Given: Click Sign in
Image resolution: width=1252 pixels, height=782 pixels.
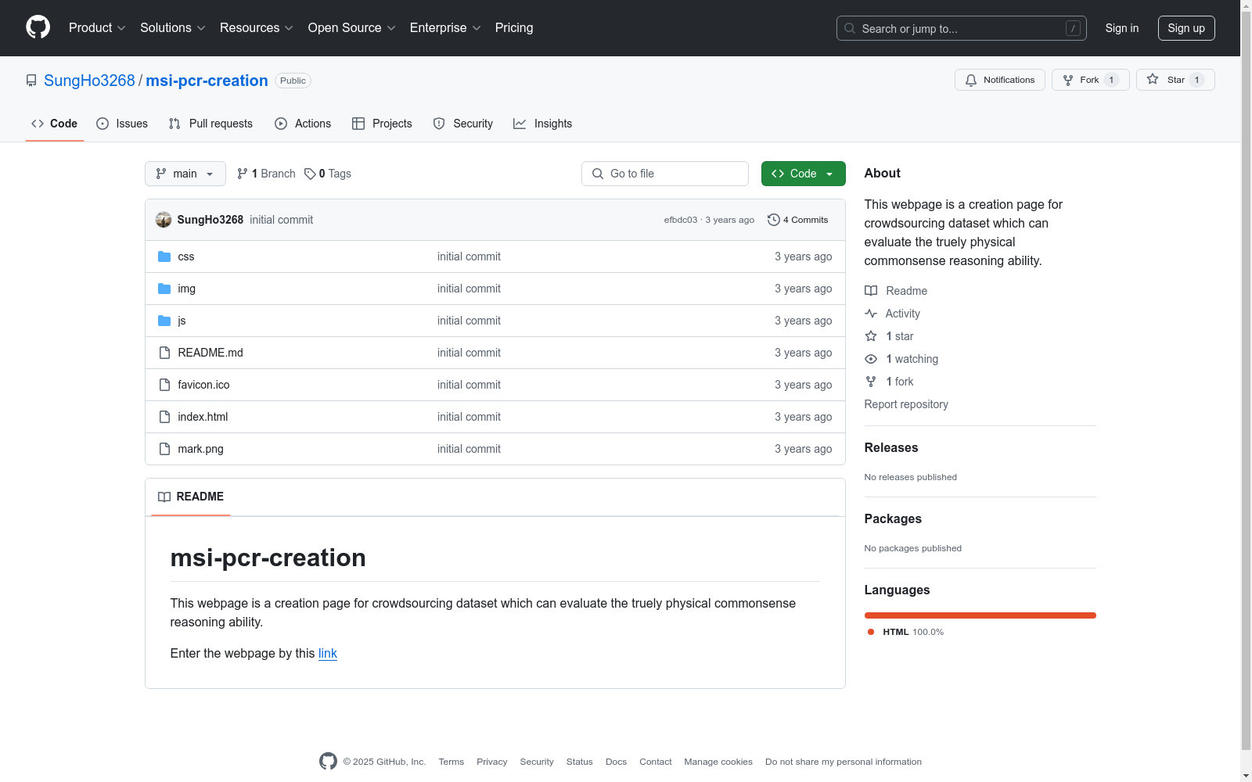Looking at the screenshot, I should click(x=1122, y=28).
